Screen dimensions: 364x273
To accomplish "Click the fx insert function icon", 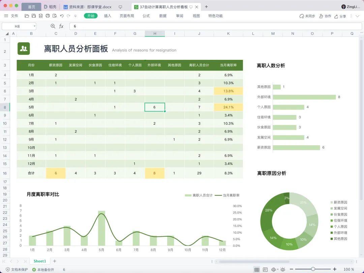I will pyautogui.click(x=61, y=26).
